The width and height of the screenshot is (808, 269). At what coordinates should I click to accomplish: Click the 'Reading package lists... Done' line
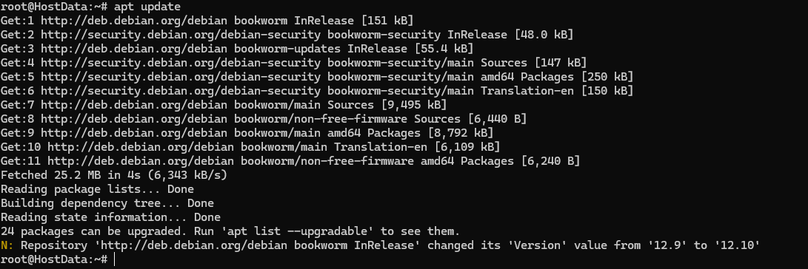[98, 189]
